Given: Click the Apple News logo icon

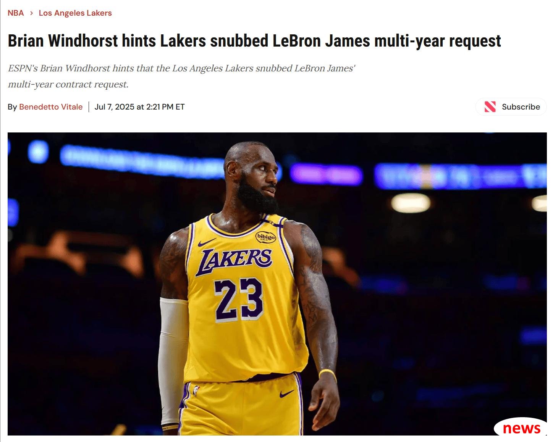Looking at the screenshot, I should [x=490, y=107].
